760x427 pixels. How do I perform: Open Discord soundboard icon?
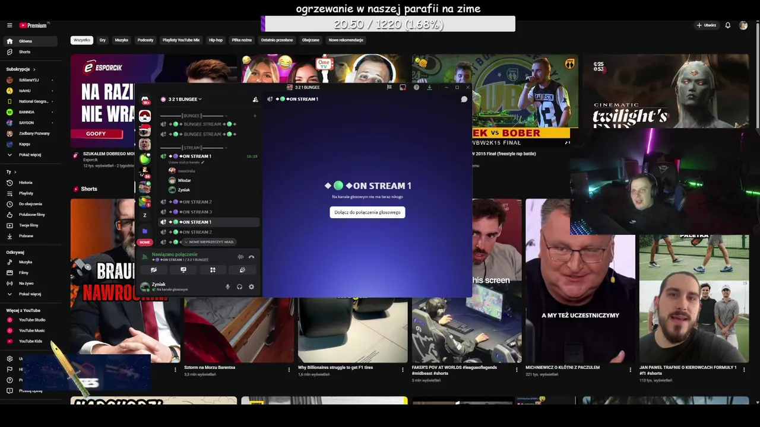(242, 270)
